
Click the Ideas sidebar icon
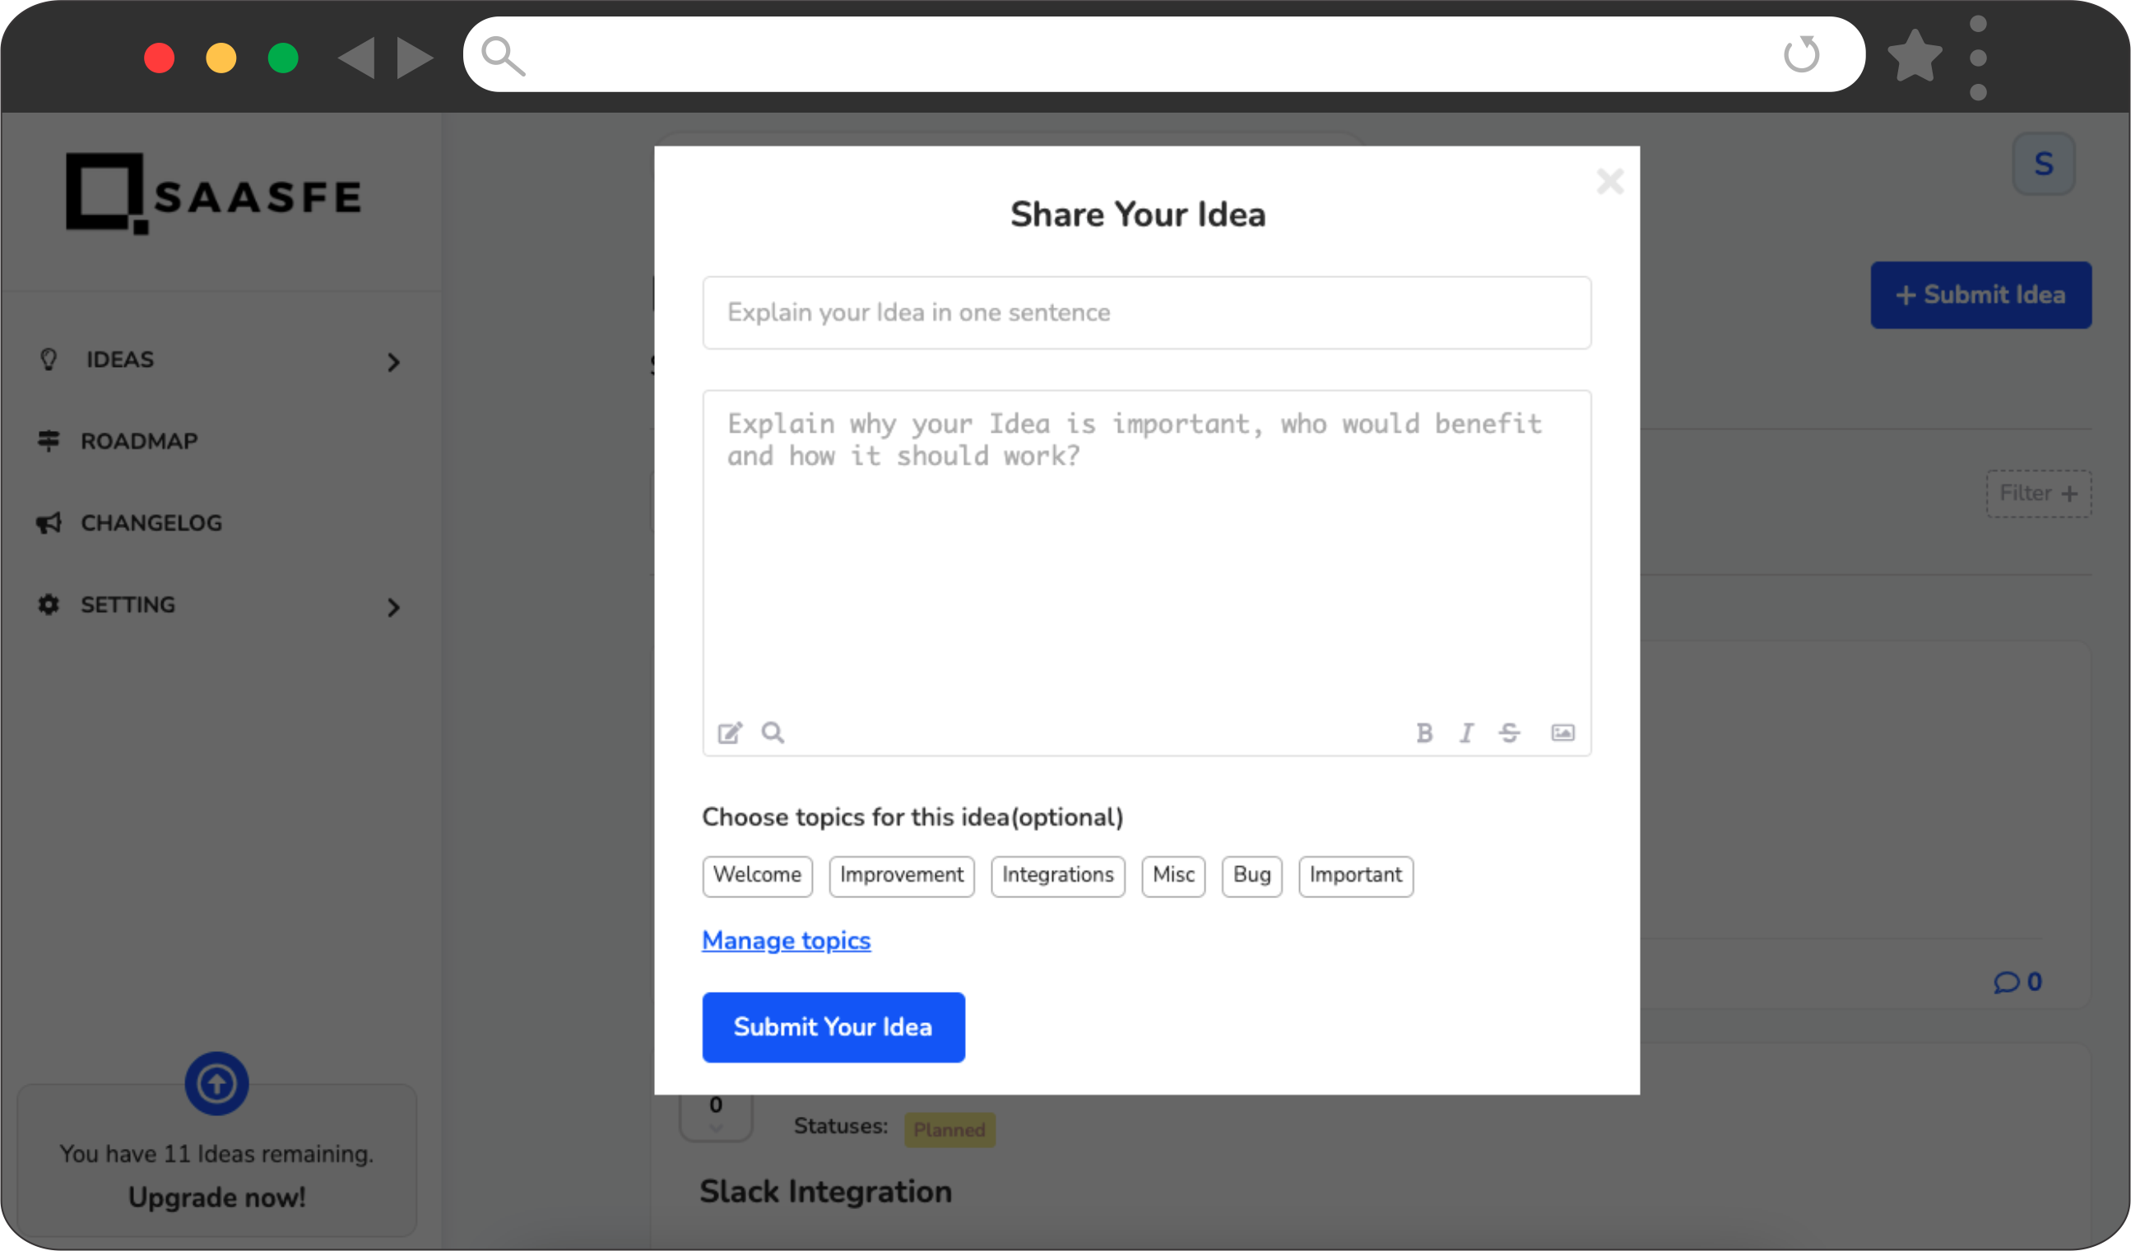click(48, 359)
